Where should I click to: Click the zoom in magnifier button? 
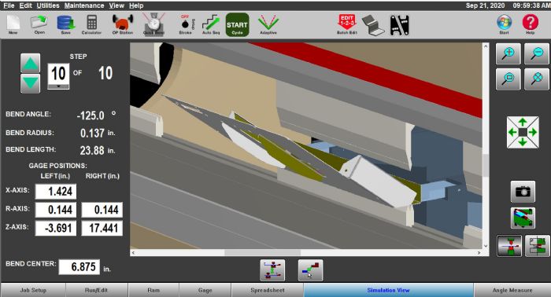pos(508,53)
